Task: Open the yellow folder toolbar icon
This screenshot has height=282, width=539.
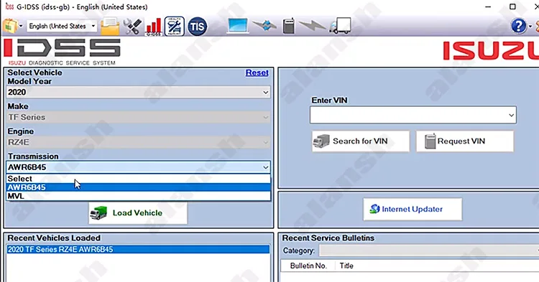Action: (x=110, y=27)
